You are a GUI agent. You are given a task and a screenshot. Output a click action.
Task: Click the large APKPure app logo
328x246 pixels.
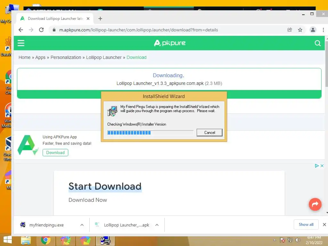[x=28, y=145]
